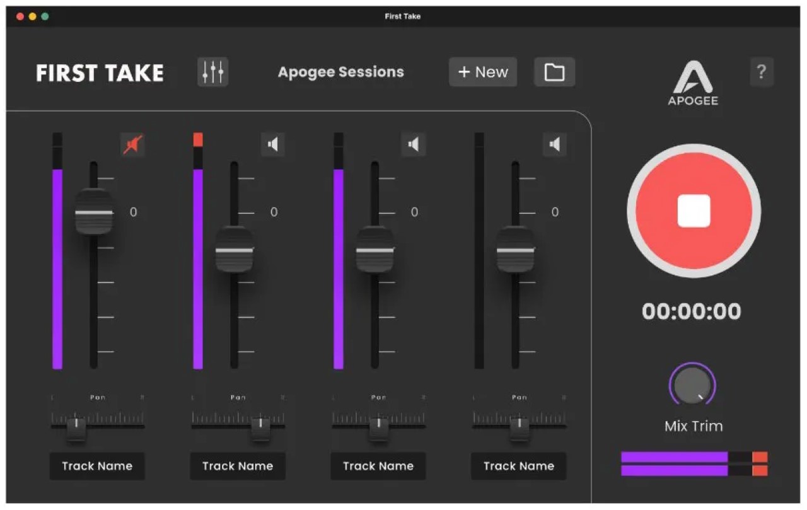This screenshot has height=510, width=807.
Task: Mute the third track's speaker icon
Action: click(x=414, y=145)
